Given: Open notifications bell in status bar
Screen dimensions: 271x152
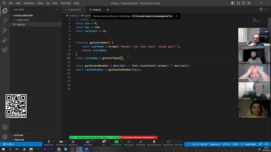Looking at the screenshot, I should click(x=266, y=144).
